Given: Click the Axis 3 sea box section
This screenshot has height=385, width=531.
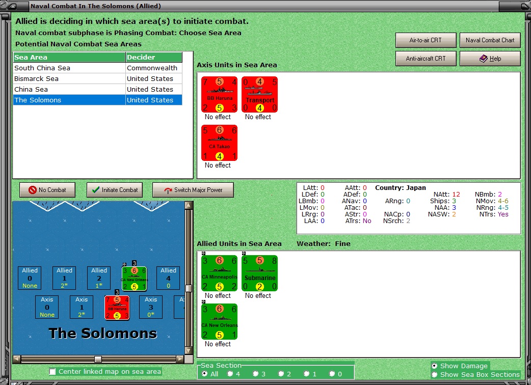Looking at the screenshot, I should pos(151,307).
